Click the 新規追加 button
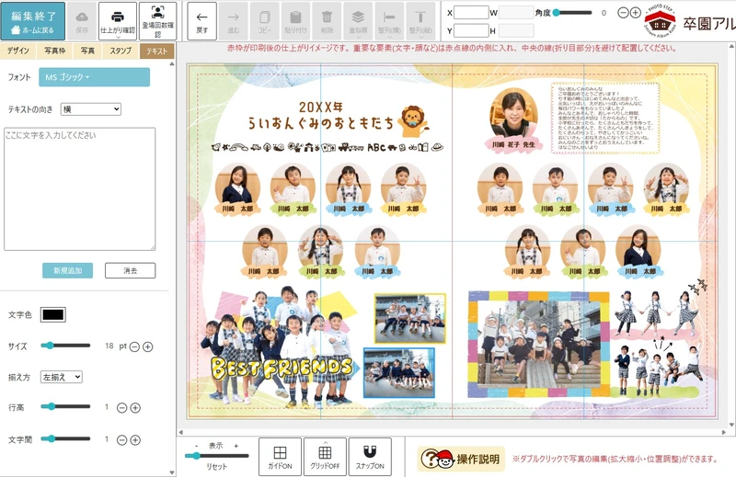This screenshot has width=736, height=477. 67,270
